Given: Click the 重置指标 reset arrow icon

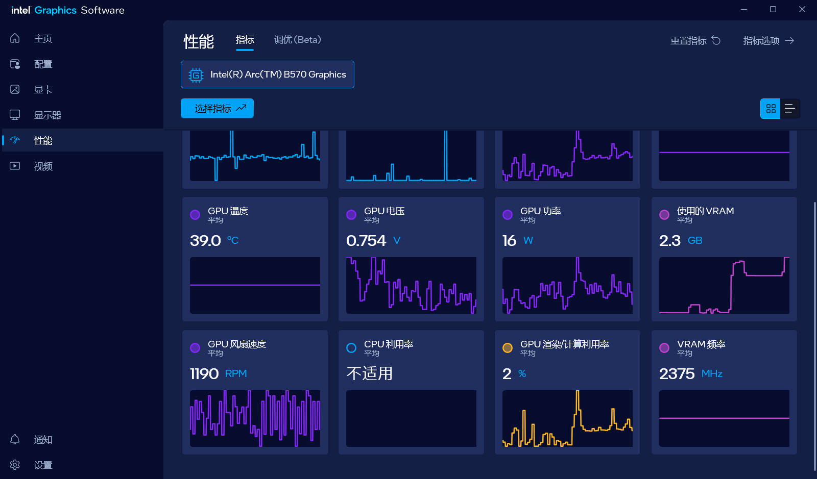Looking at the screenshot, I should 716,40.
